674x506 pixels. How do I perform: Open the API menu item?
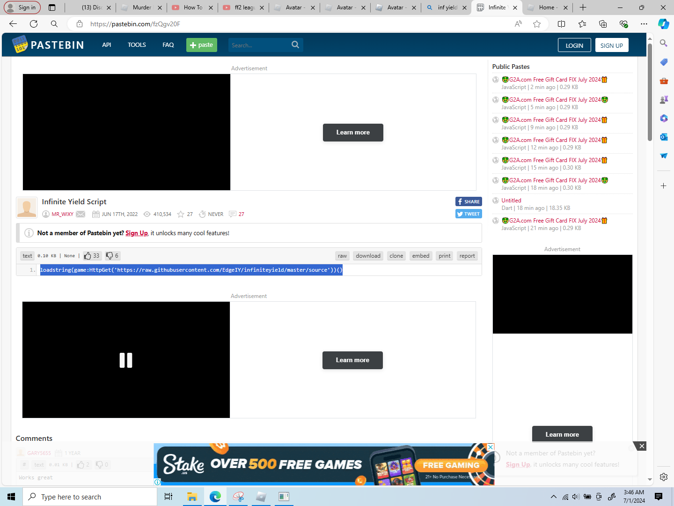pos(107,45)
